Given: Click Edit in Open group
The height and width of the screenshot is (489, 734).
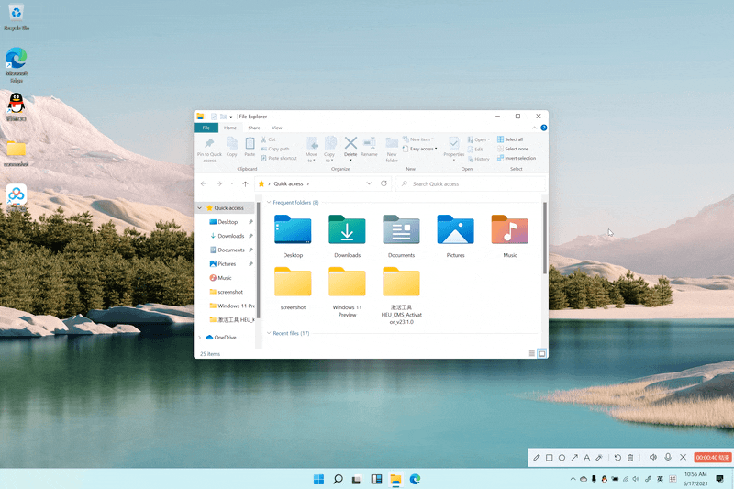Looking at the screenshot, I should pyautogui.click(x=475, y=150).
